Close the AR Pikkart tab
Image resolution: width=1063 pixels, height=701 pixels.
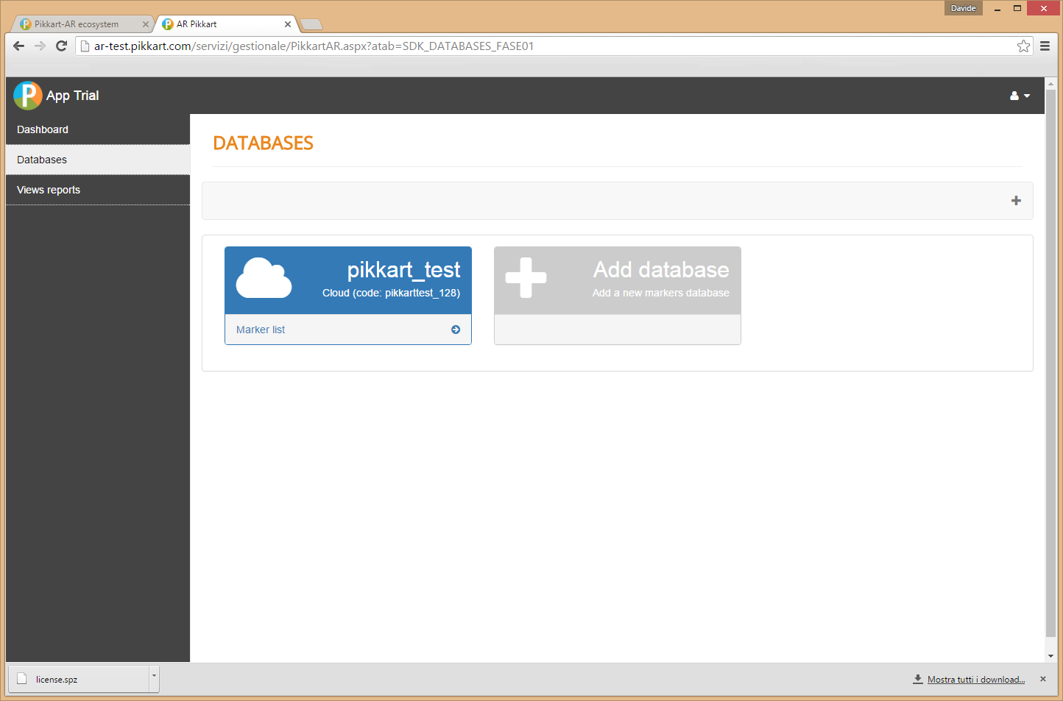click(288, 24)
